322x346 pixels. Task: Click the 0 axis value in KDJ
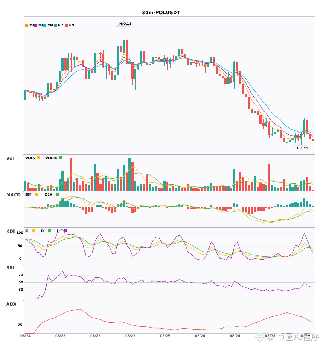20,259
